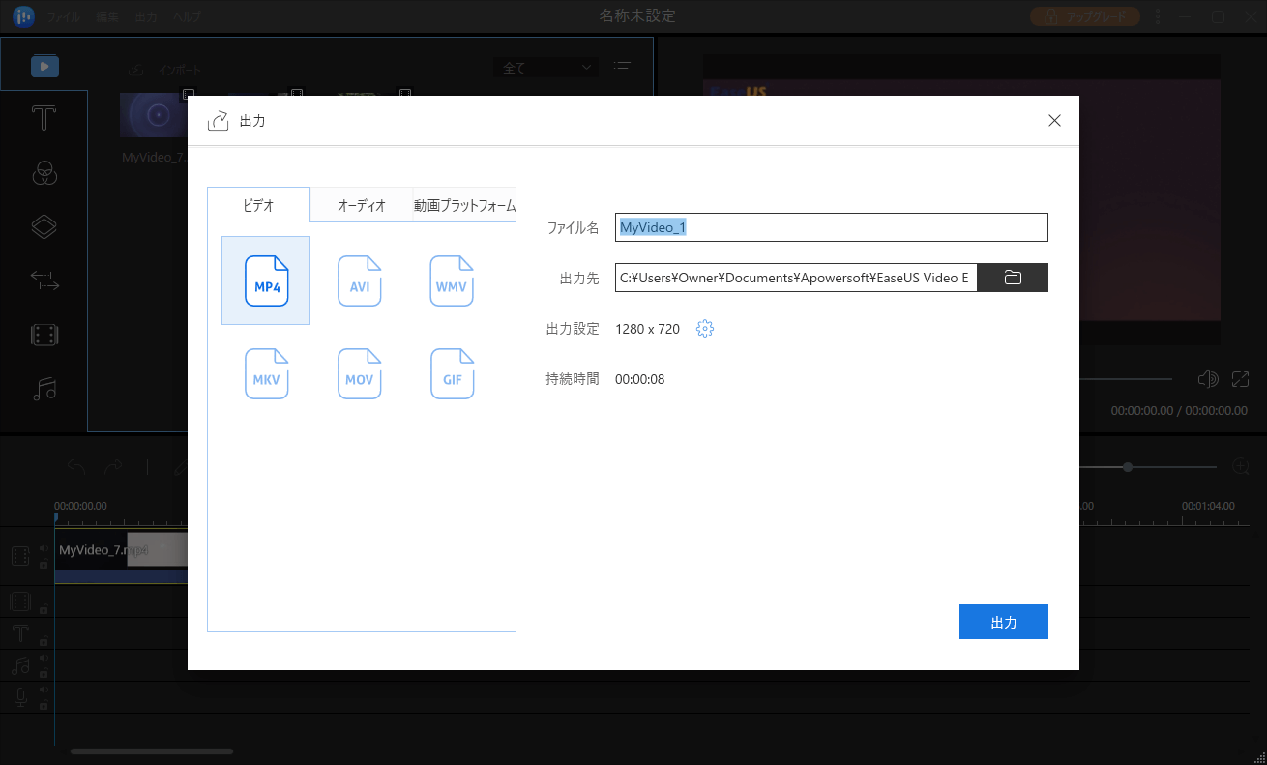
Task: Open the Elements filmstrip panel in sidebar
Action: [x=44, y=336]
